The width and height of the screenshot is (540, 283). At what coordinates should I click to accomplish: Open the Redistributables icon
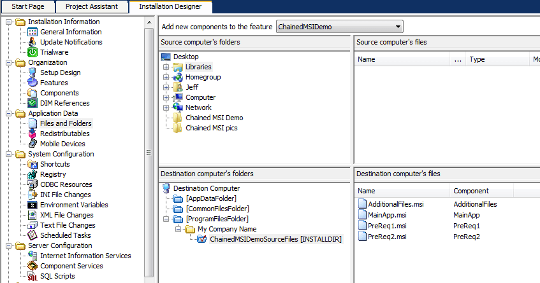(x=33, y=134)
